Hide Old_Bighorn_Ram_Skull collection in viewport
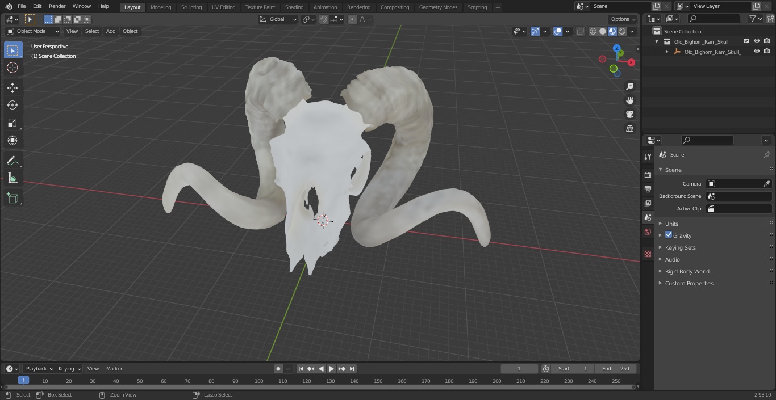 (x=757, y=41)
